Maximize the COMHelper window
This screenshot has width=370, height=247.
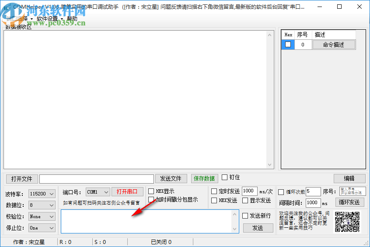click(339, 7)
